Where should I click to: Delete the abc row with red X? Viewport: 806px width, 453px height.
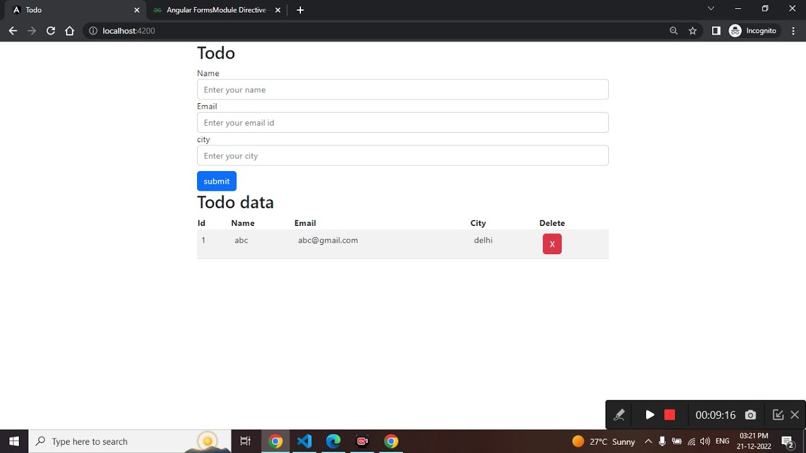[x=552, y=244]
